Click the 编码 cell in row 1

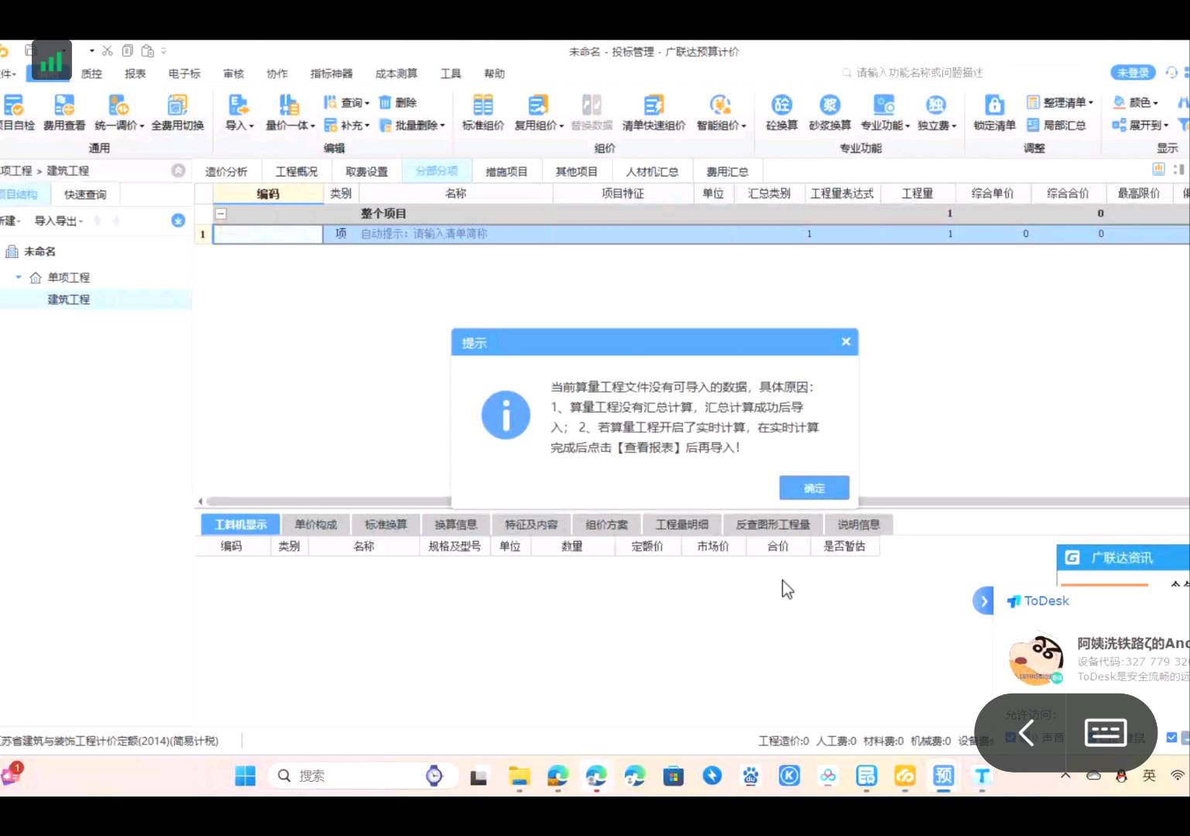268,234
